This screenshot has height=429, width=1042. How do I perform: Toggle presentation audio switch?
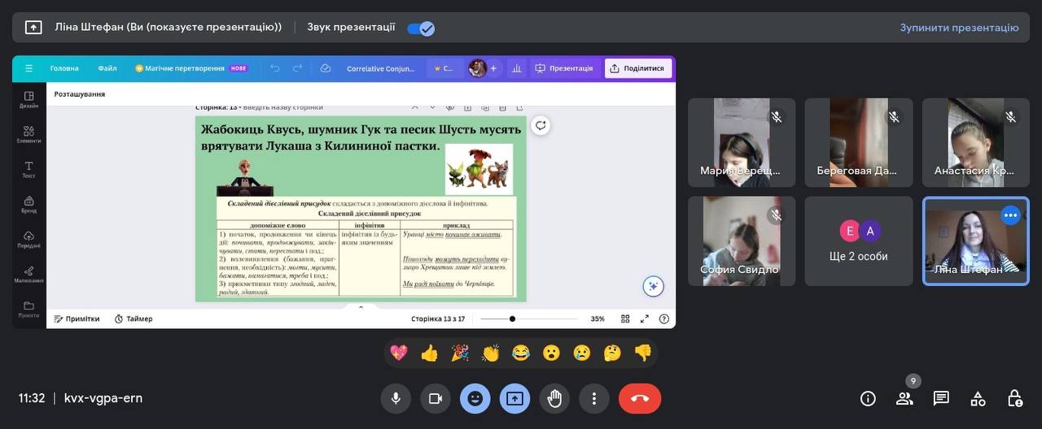pyautogui.click(x=421, y=28)
